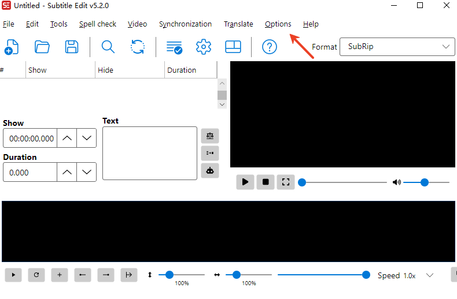The height and width of the screenshot is (299, 457).
Task: Open Help question mark icon
Action: click(270, 47)
